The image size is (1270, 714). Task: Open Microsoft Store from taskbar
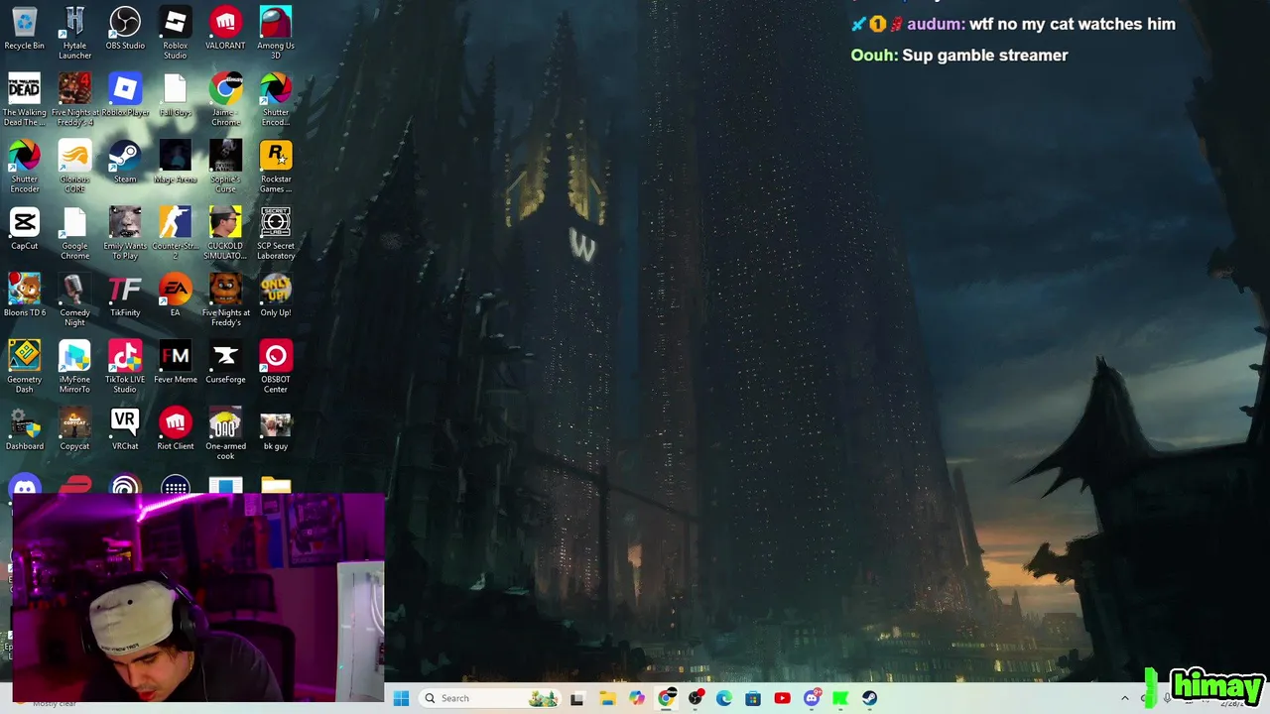pyautogui.click(x=753, y=698)
